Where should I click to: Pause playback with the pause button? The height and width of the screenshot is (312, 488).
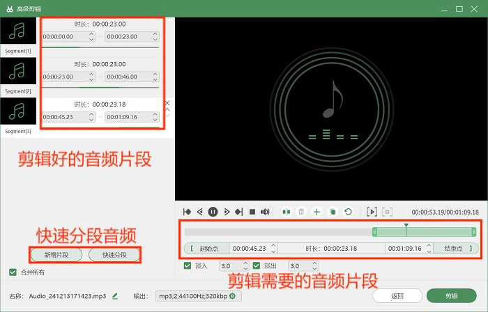(213, 212)
